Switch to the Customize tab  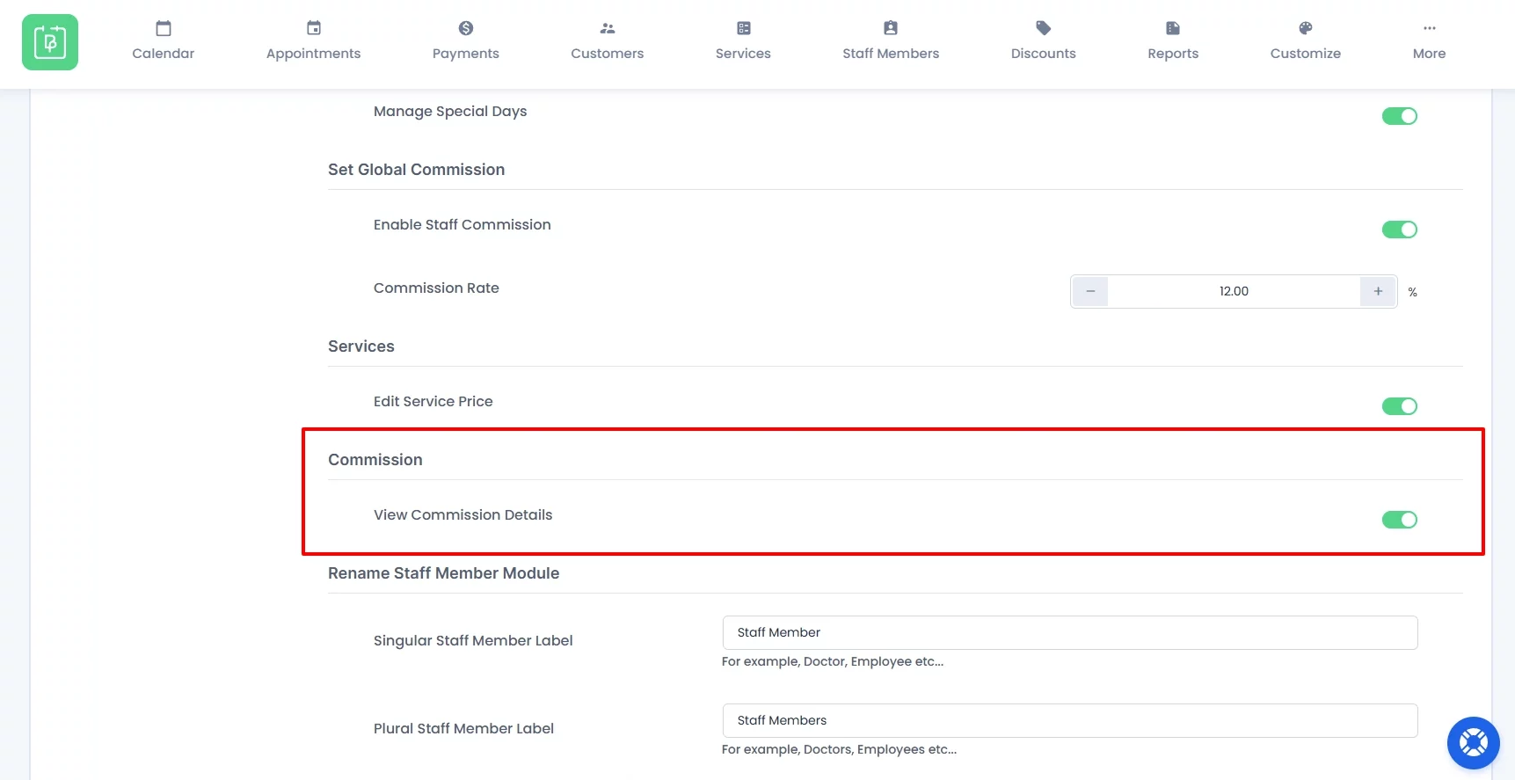pyautogui.click(x=1305, y=41)
